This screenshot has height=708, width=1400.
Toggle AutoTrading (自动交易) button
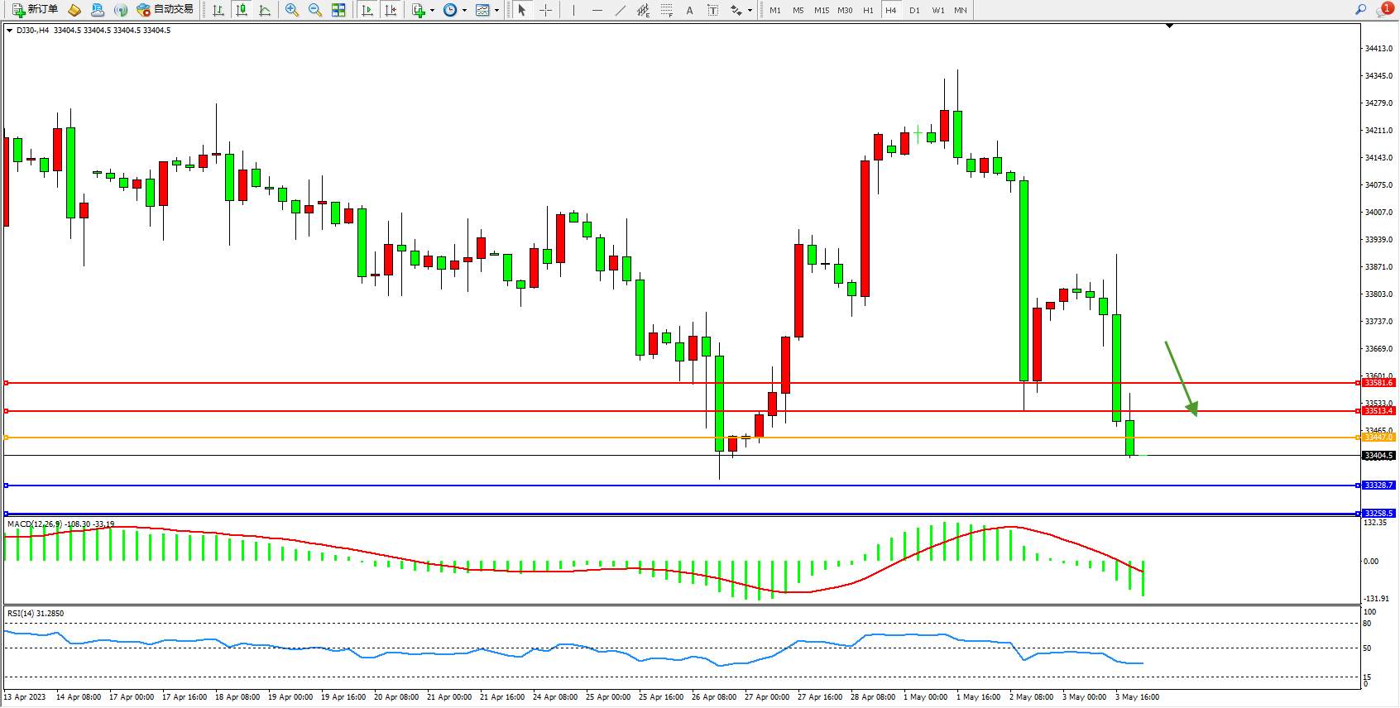coord(165,10)
